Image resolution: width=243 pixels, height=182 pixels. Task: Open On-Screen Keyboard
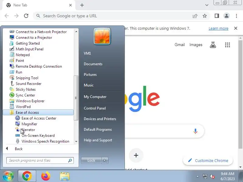point(35,135)
